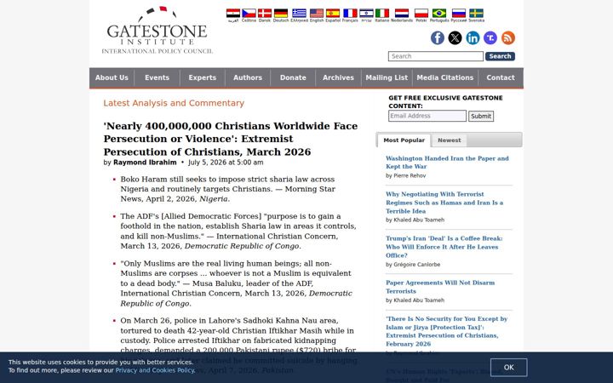Open 'Nearly 400,000,000 Christians Worldwide' article headline

pos(230,139)
